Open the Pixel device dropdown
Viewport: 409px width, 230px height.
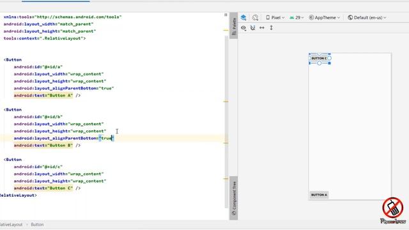point(275,17)
